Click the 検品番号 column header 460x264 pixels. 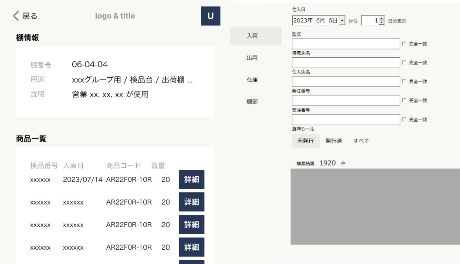[44, 166]
